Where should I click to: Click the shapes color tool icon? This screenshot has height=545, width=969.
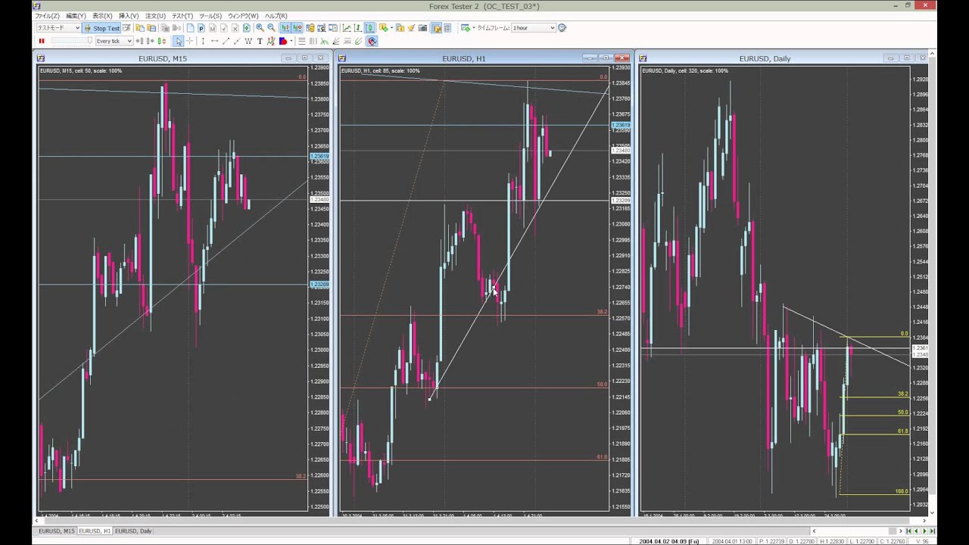[282, 41]
